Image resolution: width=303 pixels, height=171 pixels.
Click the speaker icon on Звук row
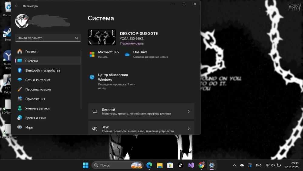[x=95, y=129]
